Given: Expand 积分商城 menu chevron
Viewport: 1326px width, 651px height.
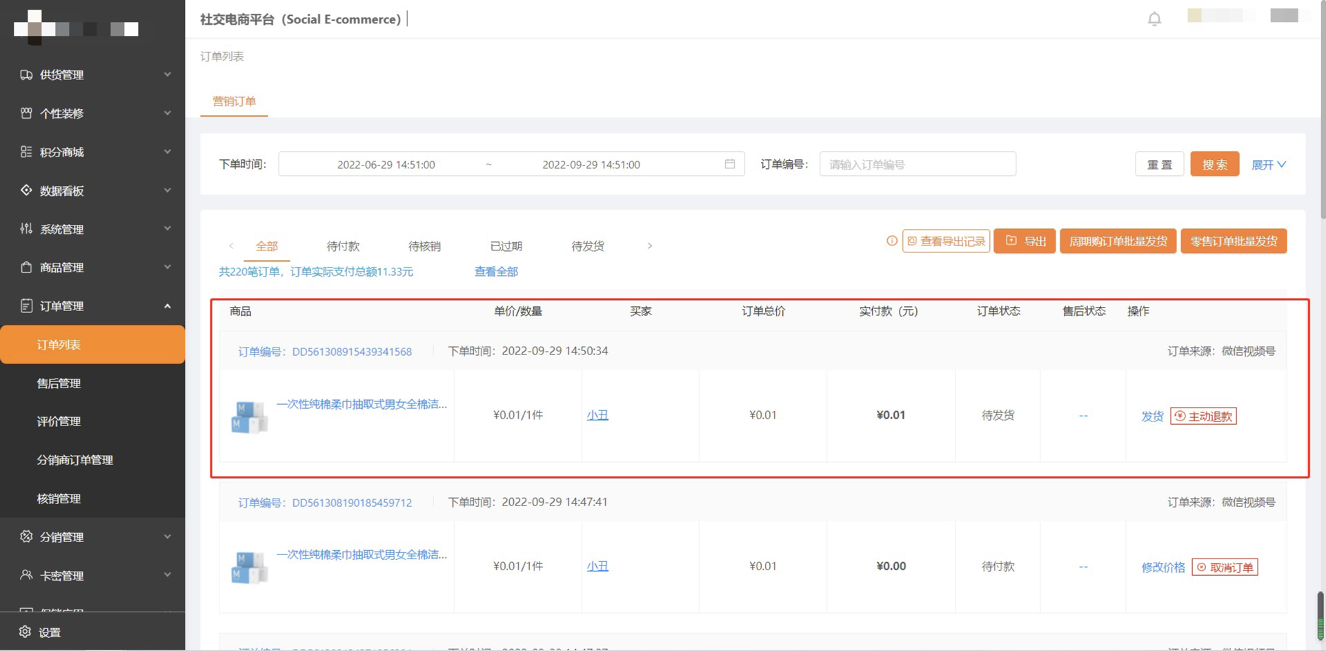Looking at the screenshot, I should point(167,152).
